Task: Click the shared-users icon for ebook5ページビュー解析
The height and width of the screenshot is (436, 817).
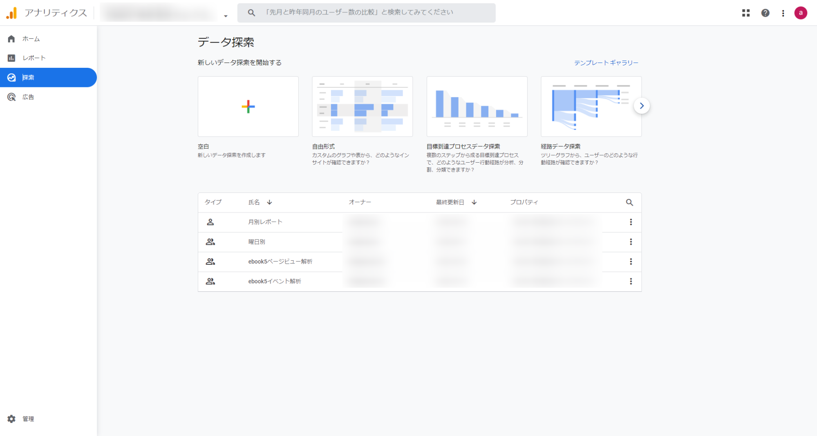Action: 210,262
